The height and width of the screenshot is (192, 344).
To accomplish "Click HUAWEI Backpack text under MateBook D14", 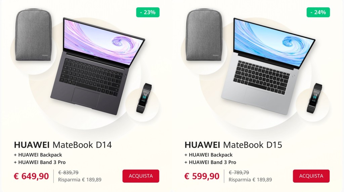I will 40,155.
